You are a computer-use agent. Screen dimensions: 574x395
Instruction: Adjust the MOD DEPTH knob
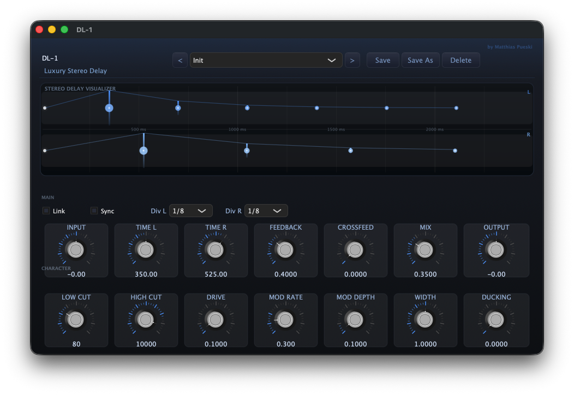click(355, 320)
